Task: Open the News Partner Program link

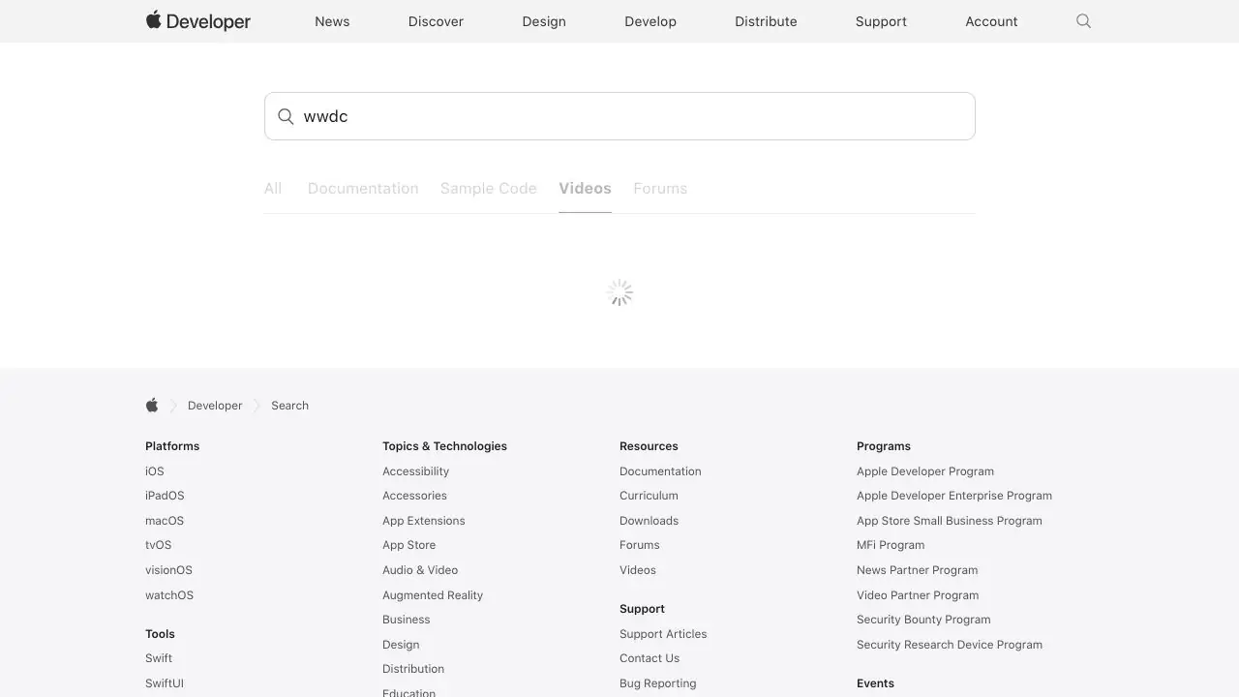Action: [918, 570]
